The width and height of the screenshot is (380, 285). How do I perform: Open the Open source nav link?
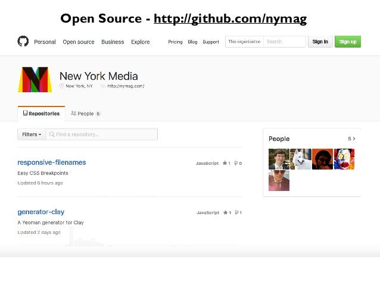[x=79, y=42]
